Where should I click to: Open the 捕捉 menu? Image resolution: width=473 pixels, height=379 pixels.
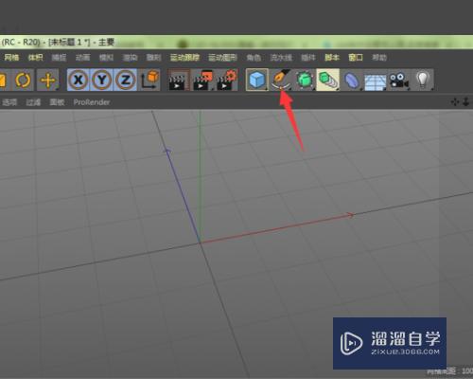click(59, 58)
